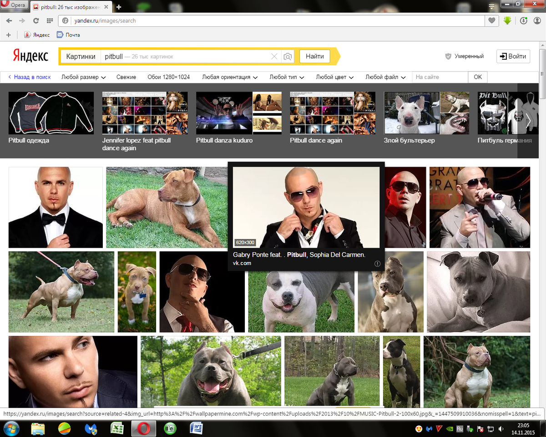Click the green download arrow extension
The image size is (546, 437).
pos(507,20)
